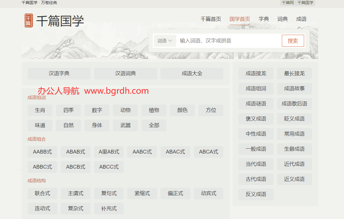Open the 联合式 idiom structure
344x219 pixels.
pos(42,193)
